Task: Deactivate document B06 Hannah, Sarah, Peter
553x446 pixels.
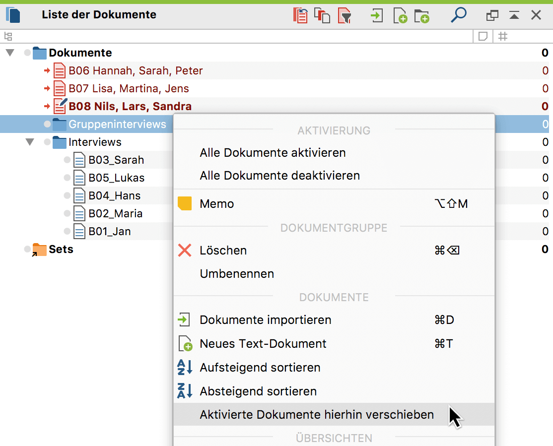Action: click(47, 71)
